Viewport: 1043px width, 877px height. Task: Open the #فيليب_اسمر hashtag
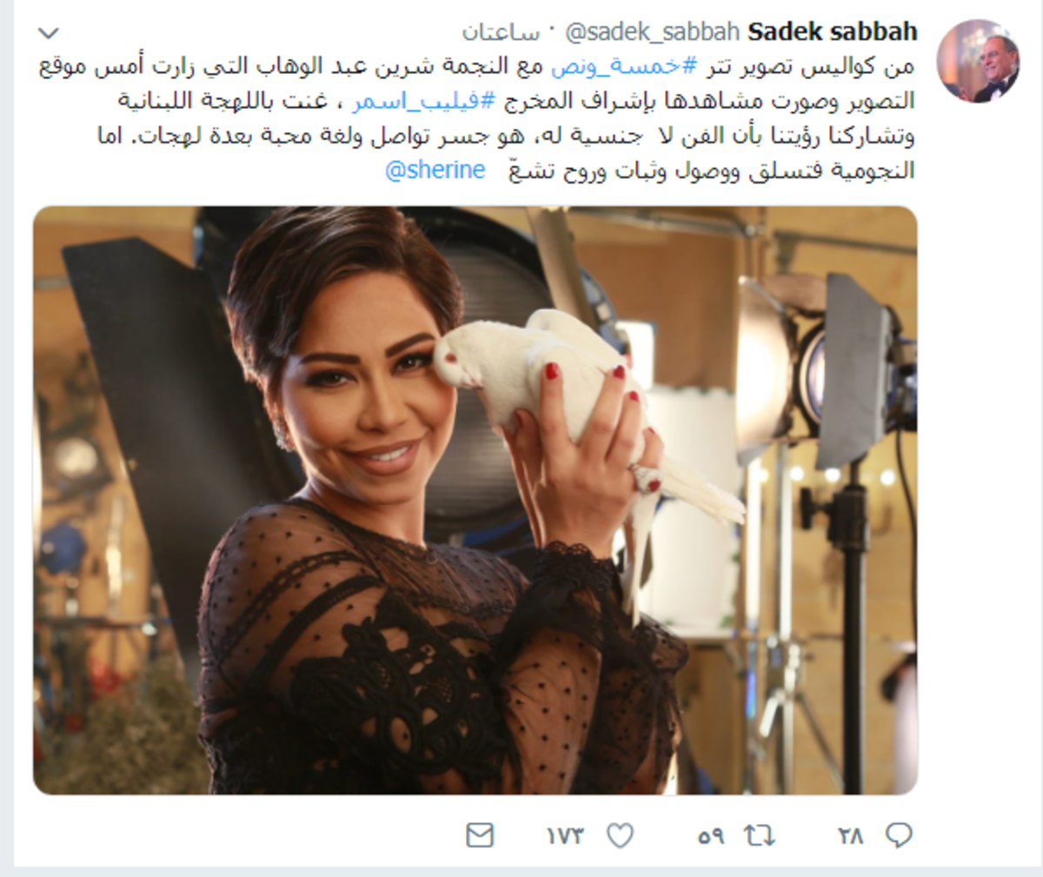(x=424, y=100)
